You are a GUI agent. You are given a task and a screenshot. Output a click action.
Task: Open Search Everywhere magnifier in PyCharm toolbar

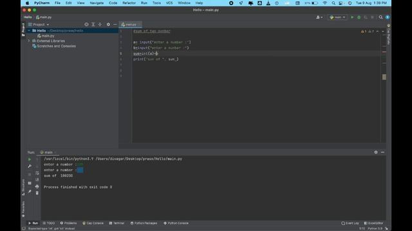point(380,17)
